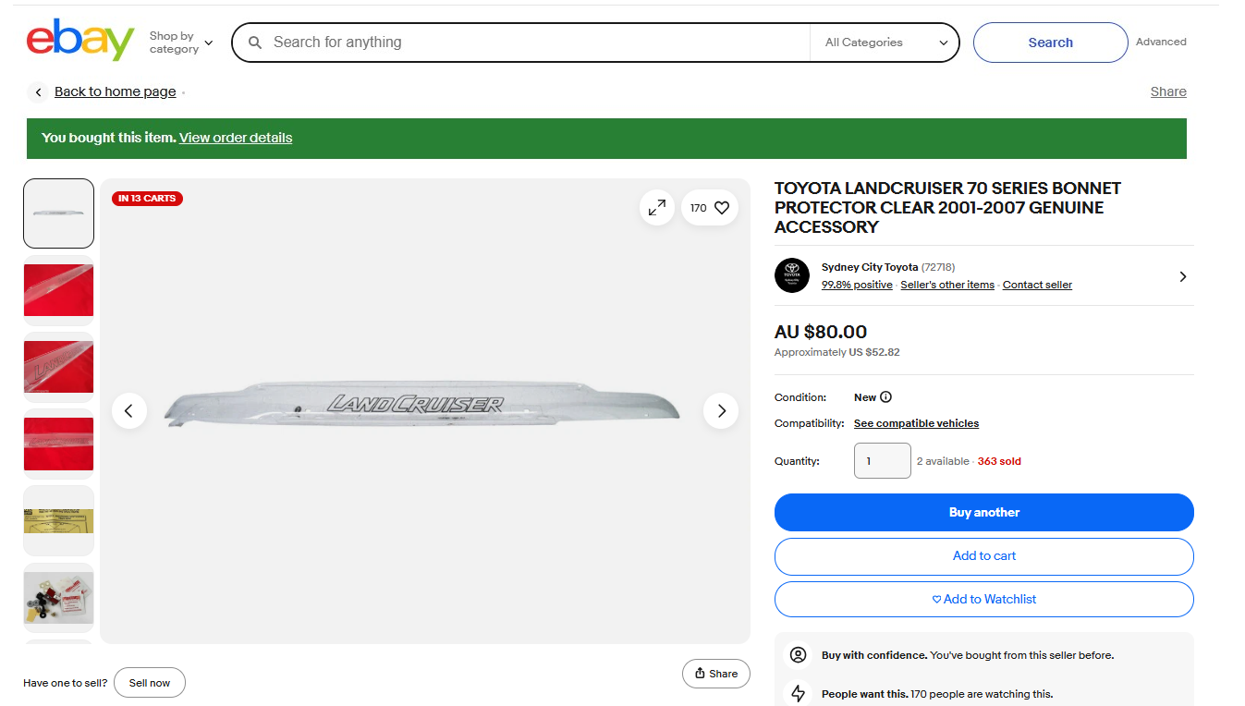Open View order details link

236,138
